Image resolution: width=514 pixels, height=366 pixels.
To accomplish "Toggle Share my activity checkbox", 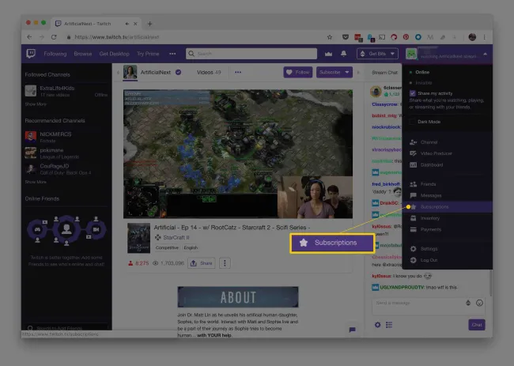I will 413,93.
